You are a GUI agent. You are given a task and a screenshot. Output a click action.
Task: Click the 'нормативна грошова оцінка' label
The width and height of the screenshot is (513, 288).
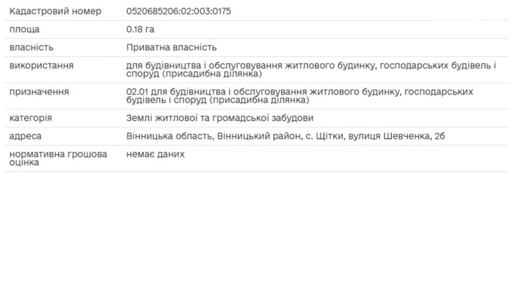coord(58,158)
